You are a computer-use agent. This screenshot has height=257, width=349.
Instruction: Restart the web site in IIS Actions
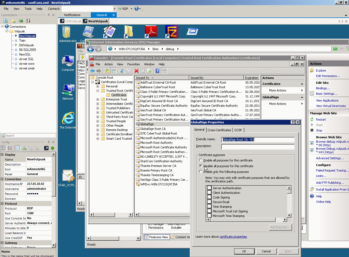321,120
